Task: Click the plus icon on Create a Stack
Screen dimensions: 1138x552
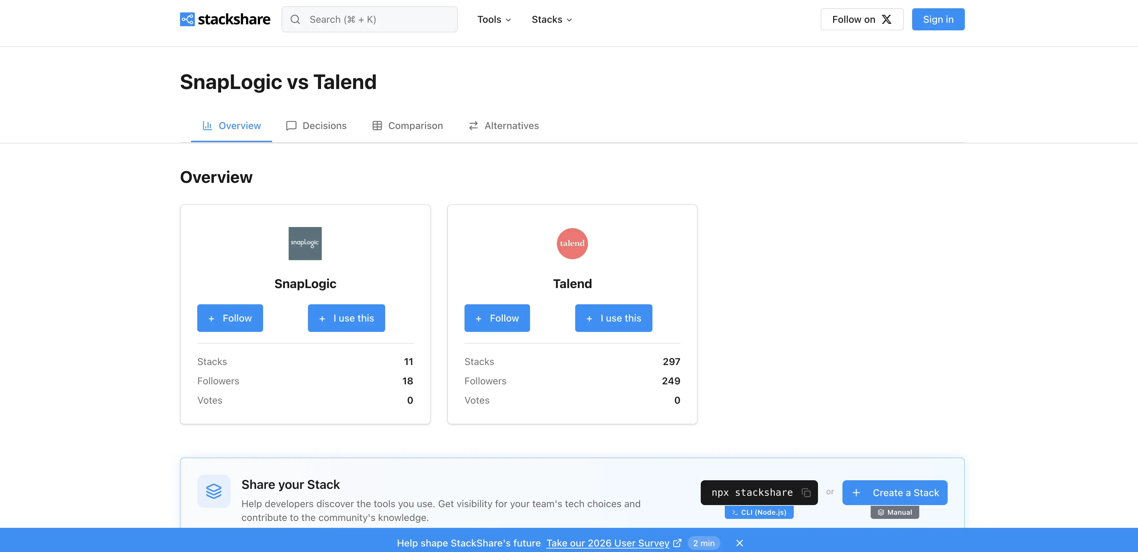Action: 856,493
